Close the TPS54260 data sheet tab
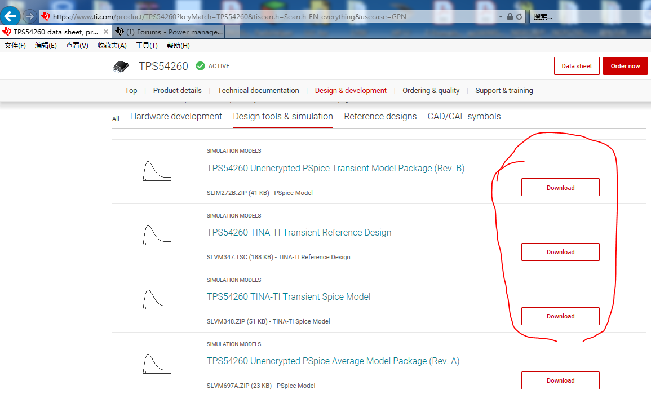Image resolution: width=651 pixels, height=394 pixels. click(106, 32)
